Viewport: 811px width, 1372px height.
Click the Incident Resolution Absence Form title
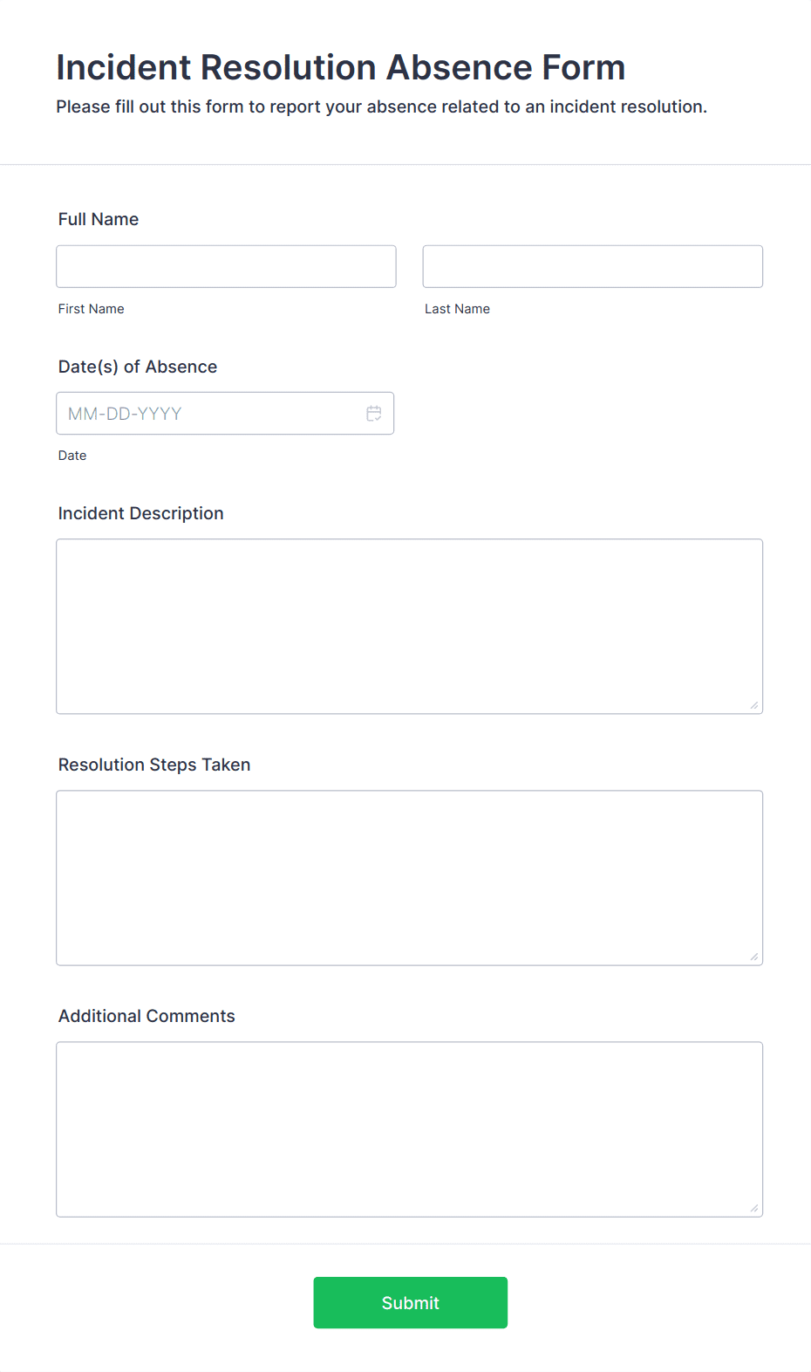tap(340, 67)
